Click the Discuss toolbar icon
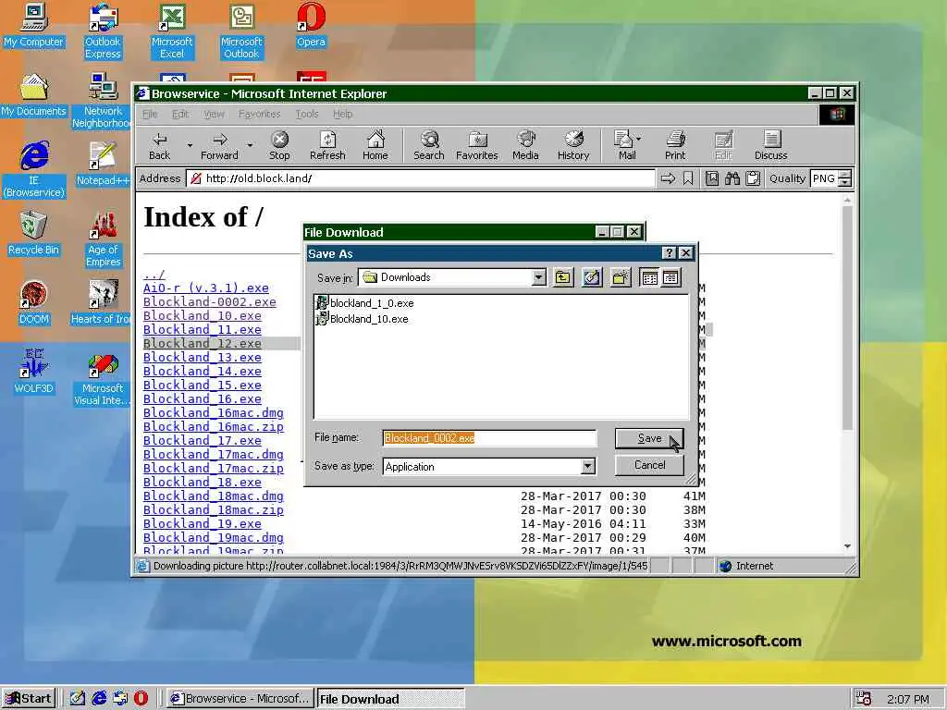The width and height of the screenshot is (947, 710). click(x=770, y=146)
